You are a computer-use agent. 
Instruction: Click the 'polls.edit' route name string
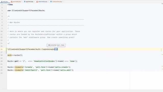[x=66, y=70]
